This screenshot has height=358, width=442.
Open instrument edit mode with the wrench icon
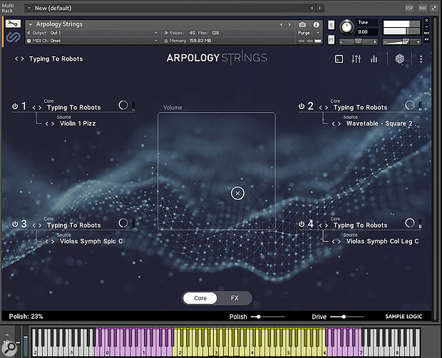point(13,24)
